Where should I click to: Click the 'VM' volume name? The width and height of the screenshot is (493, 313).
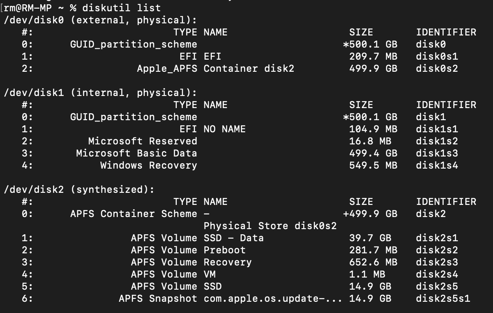[209, 274]
